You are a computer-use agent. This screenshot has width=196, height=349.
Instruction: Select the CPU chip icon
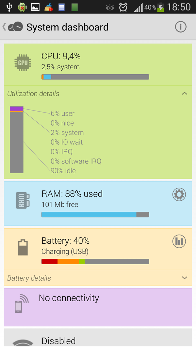(x=23, y=62)
